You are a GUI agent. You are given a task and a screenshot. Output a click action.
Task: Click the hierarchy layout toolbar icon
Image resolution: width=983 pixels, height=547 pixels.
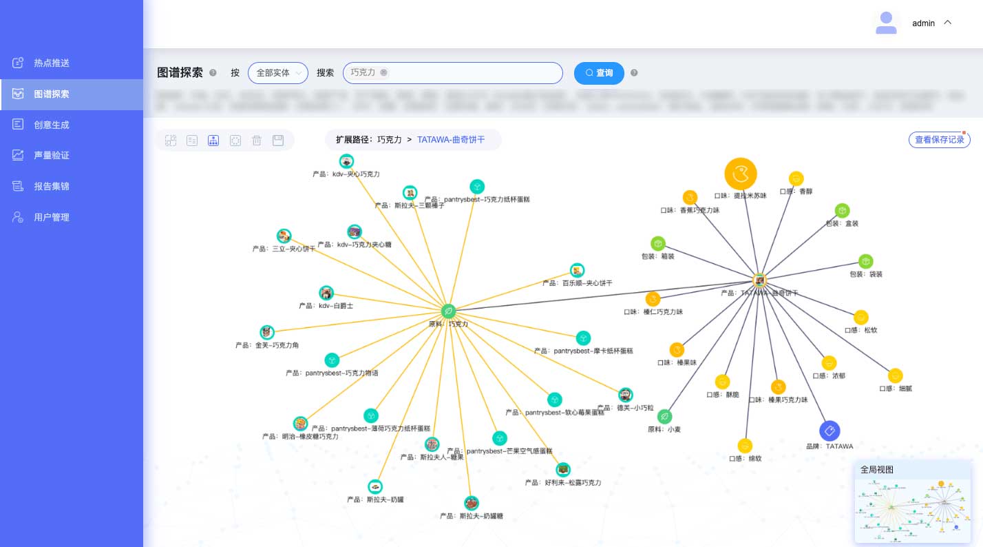[x=213, y=141]
